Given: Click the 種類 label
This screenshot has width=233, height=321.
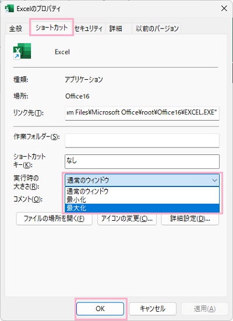Looking at the screenshot, I should (21, 79).
